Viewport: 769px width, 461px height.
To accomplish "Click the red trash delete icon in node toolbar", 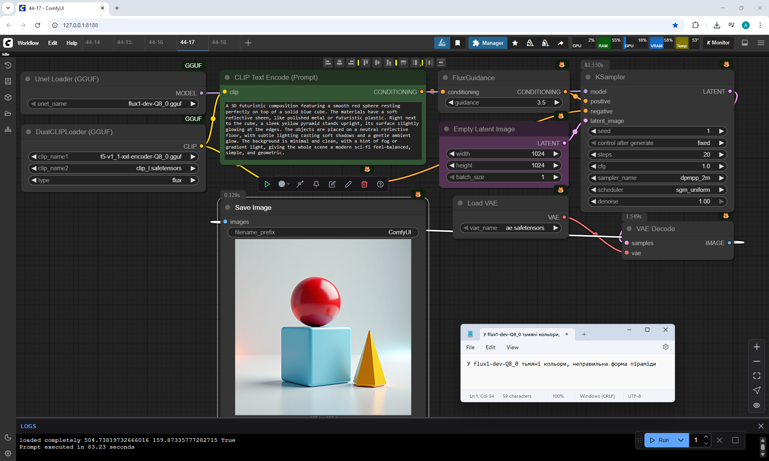I will point(364,184).
